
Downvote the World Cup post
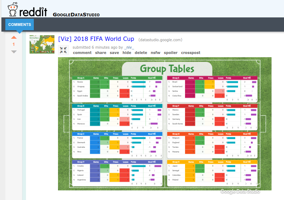[14, 52]
